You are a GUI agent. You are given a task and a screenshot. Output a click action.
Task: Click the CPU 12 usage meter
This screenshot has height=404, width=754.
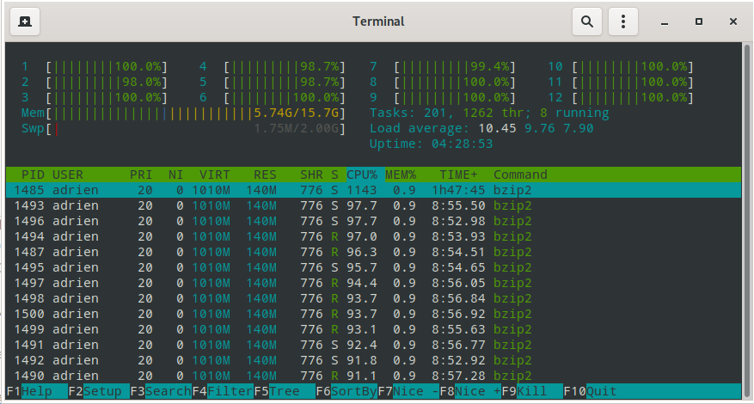[622, 98]
